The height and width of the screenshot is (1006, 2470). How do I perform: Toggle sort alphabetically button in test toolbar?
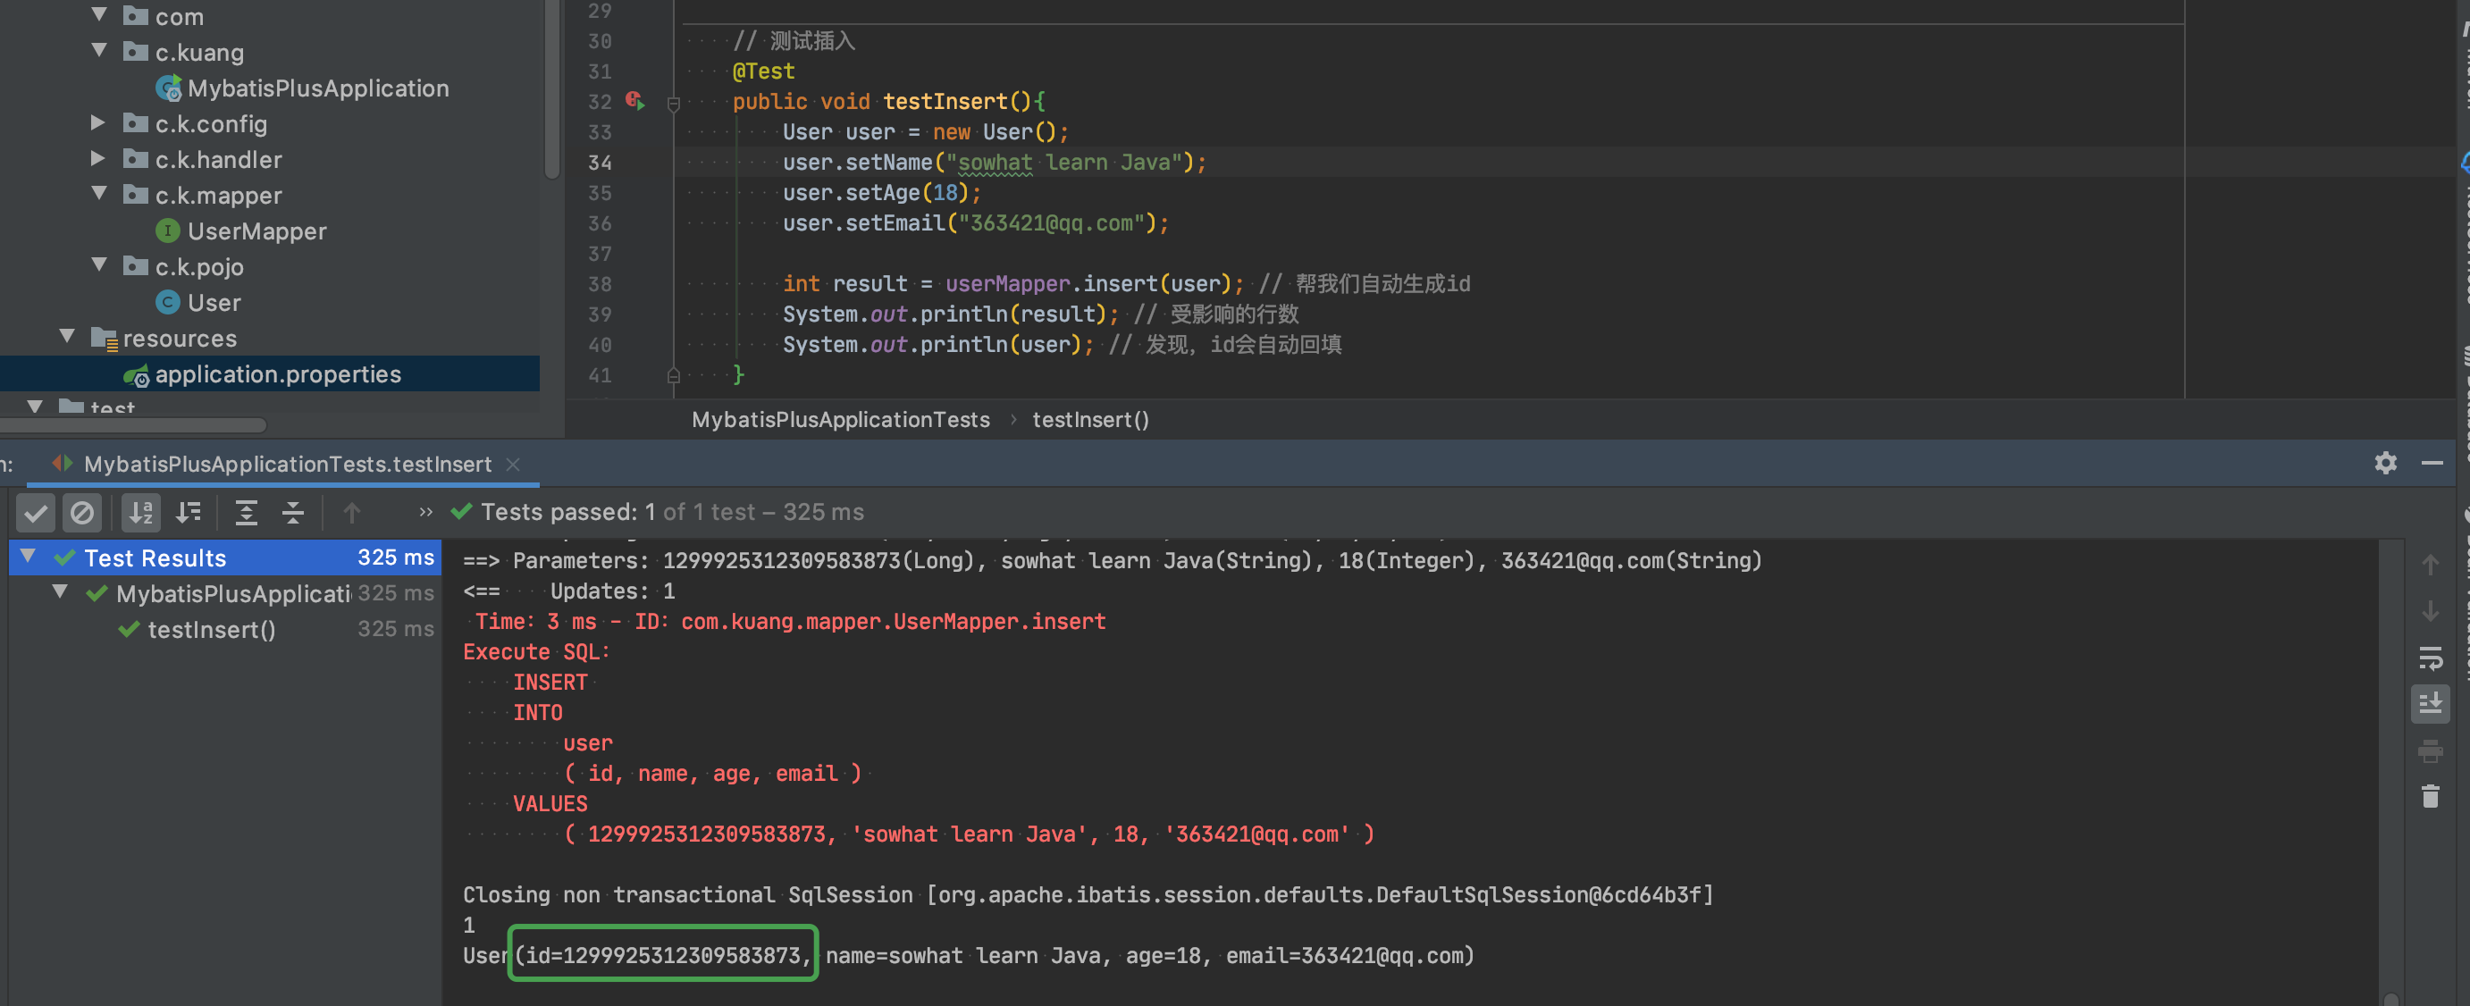tap(141, 513)
